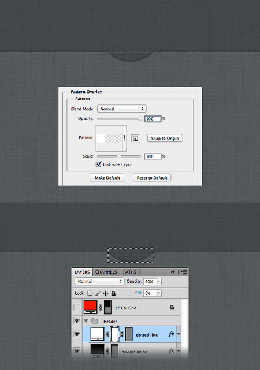Click the dotted line white fill thumbnail

[97, 334]
